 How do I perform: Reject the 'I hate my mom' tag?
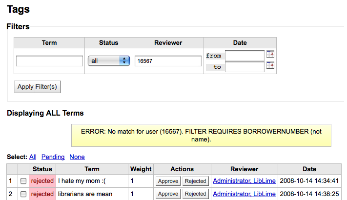click(196, 181)
